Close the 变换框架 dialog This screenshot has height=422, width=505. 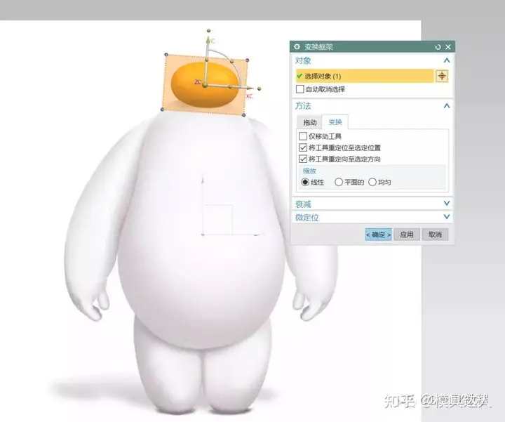448,47
